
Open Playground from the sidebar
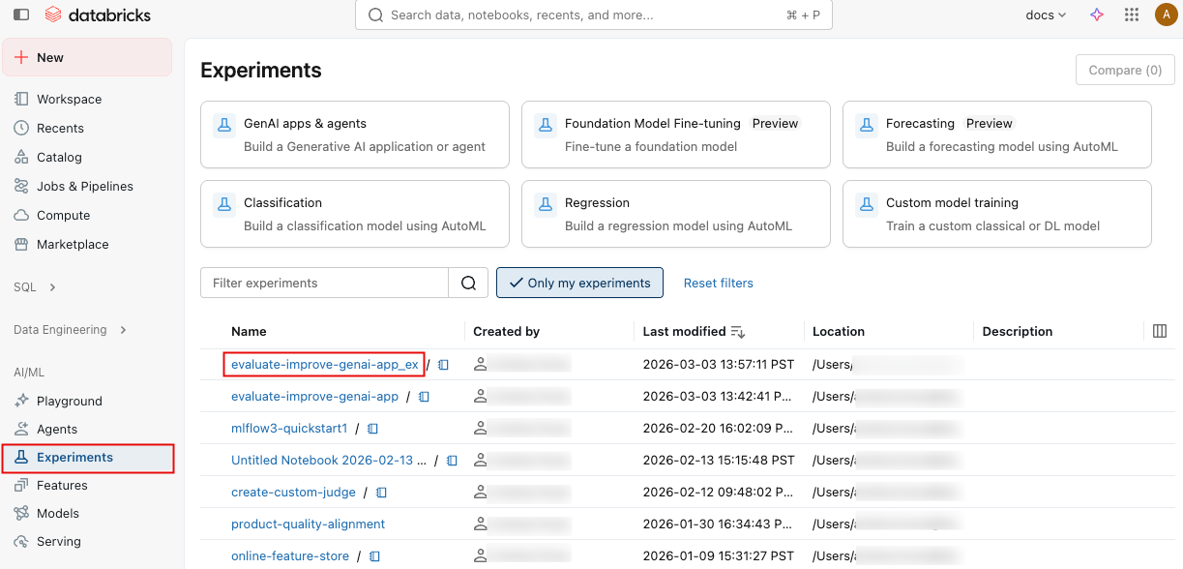click(x=69, y=401)
